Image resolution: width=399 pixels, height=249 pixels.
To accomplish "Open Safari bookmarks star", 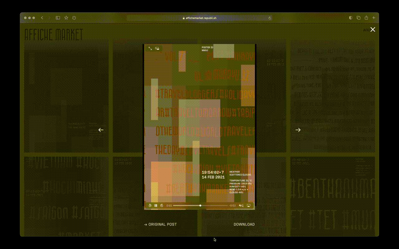I will coord(66,18).
